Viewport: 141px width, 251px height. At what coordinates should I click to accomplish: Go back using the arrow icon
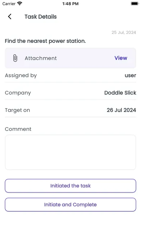pos(10,17)
